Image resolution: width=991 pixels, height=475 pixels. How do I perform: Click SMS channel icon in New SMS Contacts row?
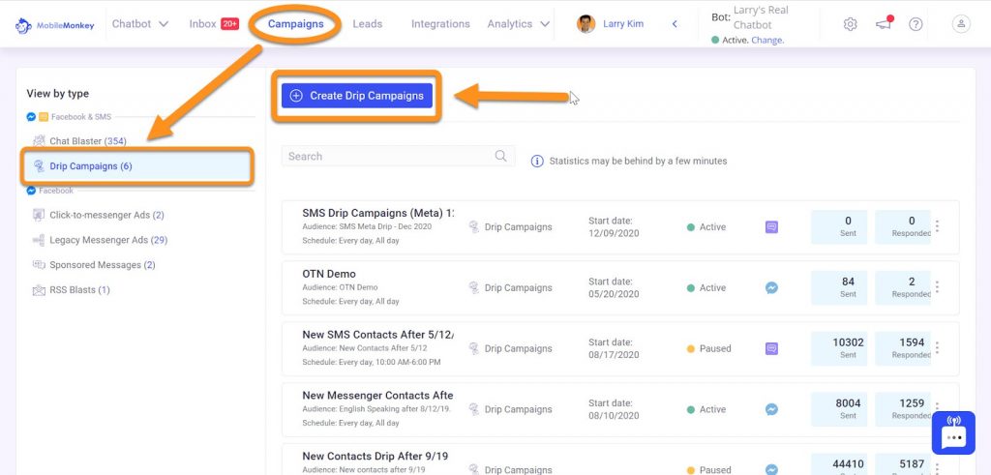[x=771, y=348]
